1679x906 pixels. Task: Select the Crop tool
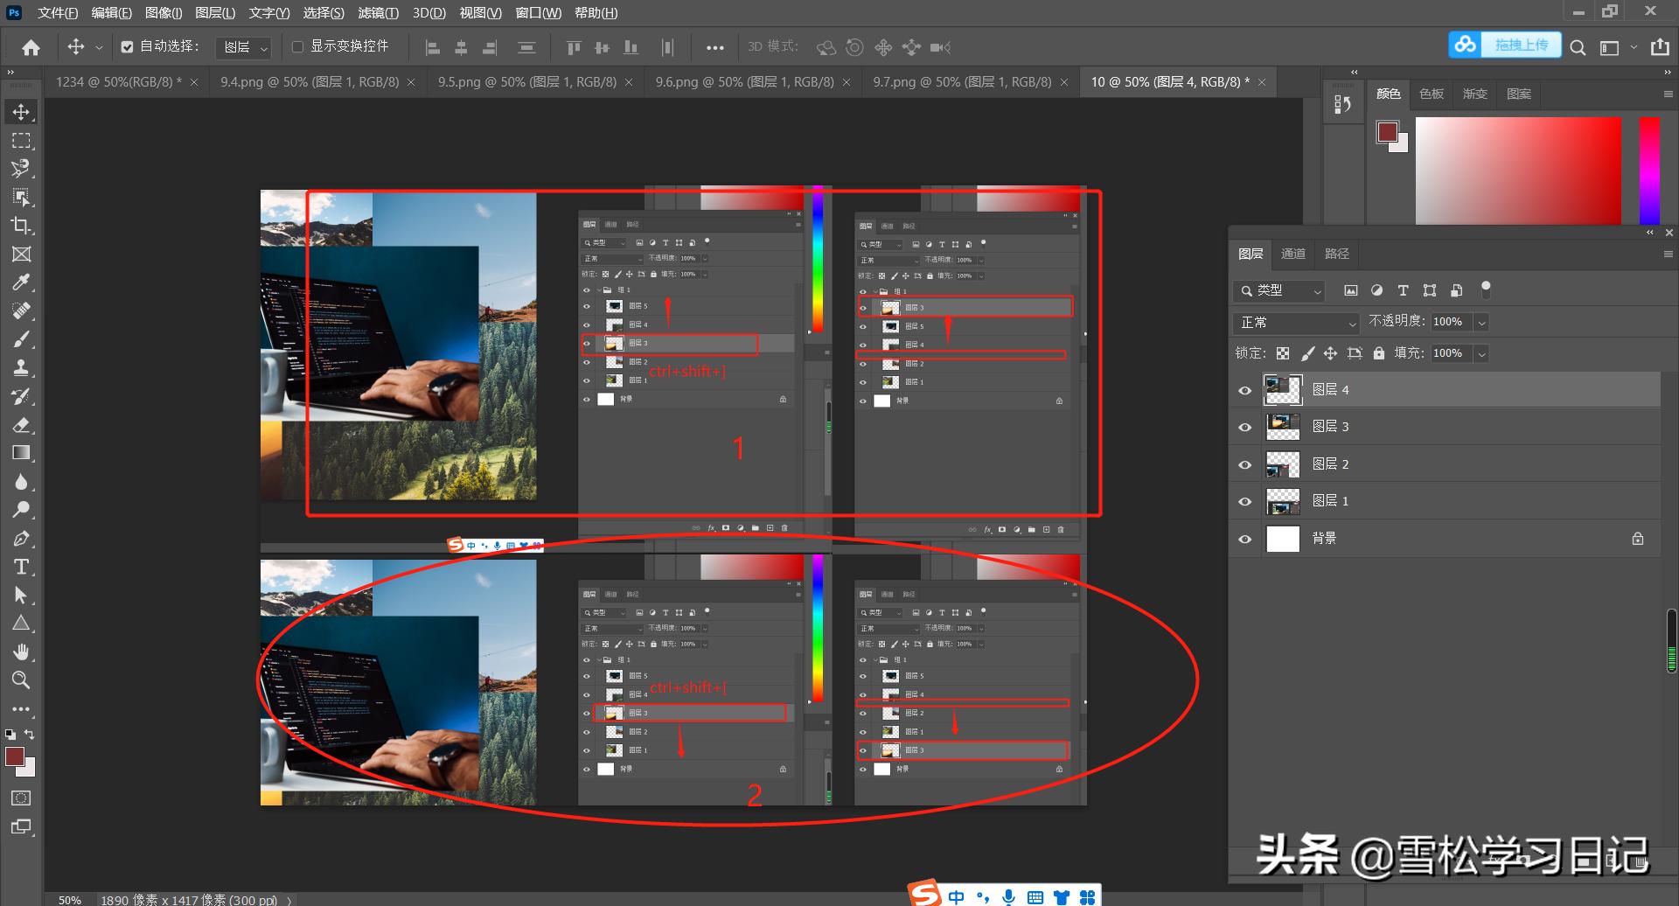[21, 226]
